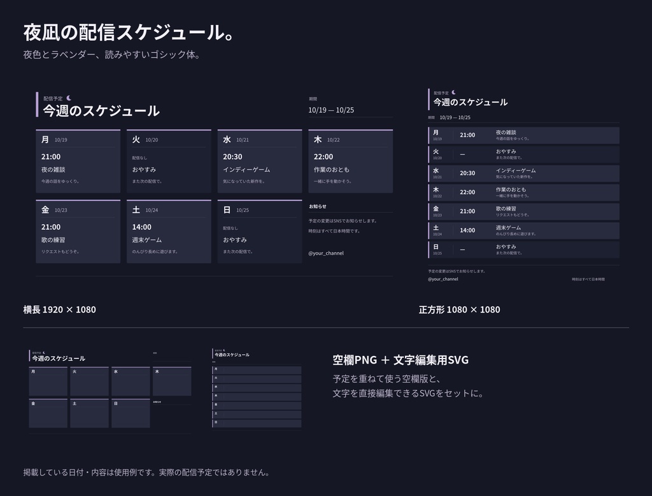Click the 22:00 time on the 木 card
This screenshot has height=496, width=652.
[x=323, y=157]
